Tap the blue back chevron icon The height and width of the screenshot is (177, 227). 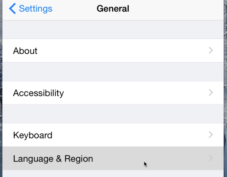point(12,9)
